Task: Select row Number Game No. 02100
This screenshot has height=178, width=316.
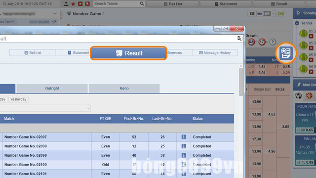Action: (x=117, y=165)
